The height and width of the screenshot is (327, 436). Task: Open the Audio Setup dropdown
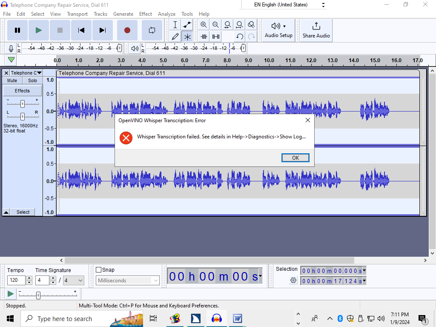[278, 30]
